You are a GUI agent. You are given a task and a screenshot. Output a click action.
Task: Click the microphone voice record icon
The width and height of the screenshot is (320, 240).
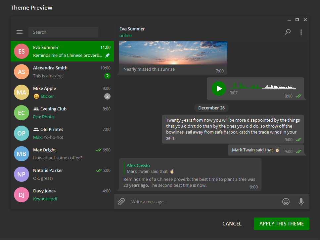click(x=301, y=202)
